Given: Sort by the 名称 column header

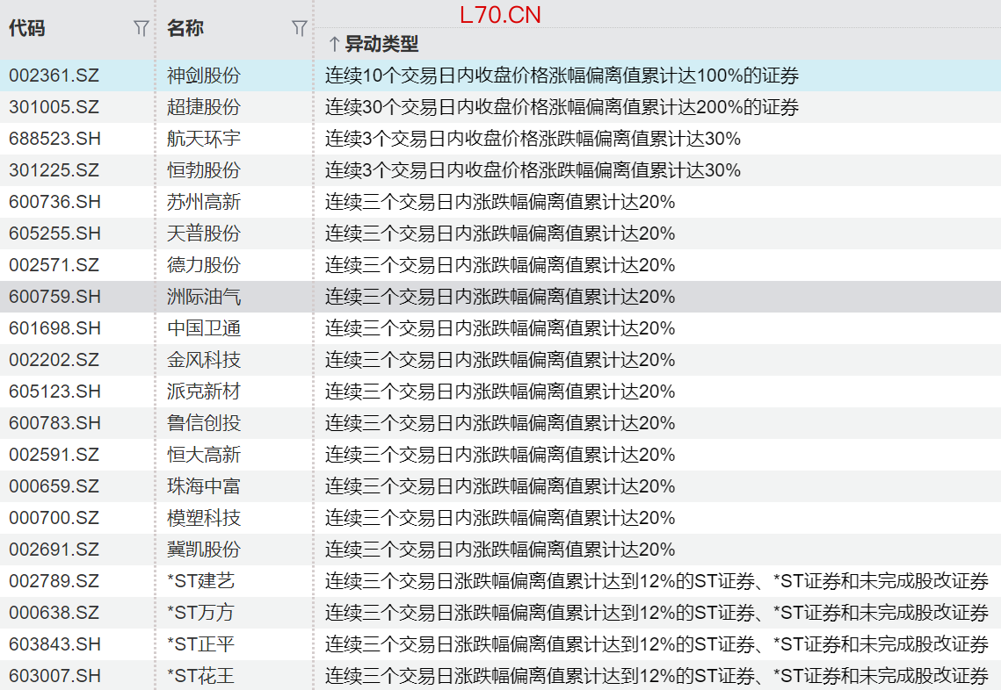Looking at the screenshot, I should tap(185, 29).
